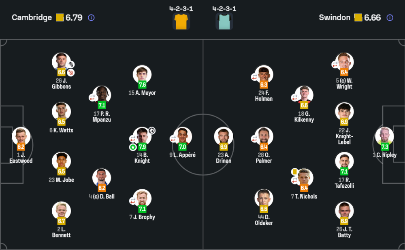Click the yellow card icon on T. Nichols
Screen dimensions: 405x250
[x=295, y=172]
